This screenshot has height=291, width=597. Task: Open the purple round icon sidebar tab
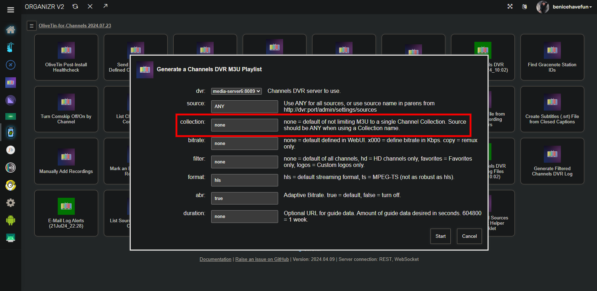pyautogui.click(x=11, y=100)
